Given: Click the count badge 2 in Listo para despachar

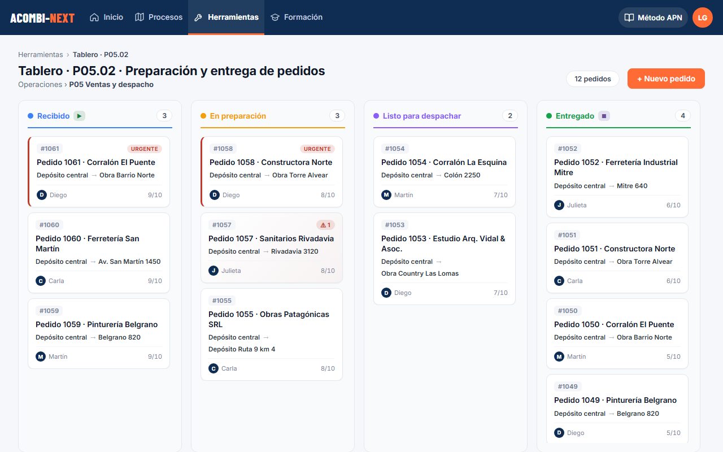Looking at the screenshot, I should pos(509,116).
